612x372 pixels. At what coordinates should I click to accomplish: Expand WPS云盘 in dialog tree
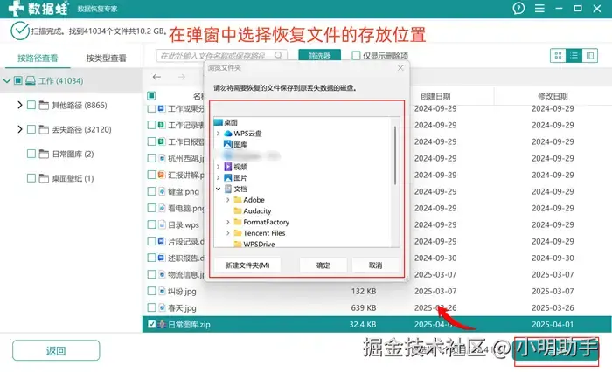[x=219, y=134]
